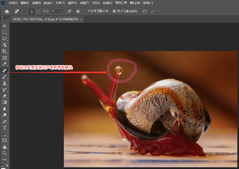Open the 3D menu

(x=96, y=3)
